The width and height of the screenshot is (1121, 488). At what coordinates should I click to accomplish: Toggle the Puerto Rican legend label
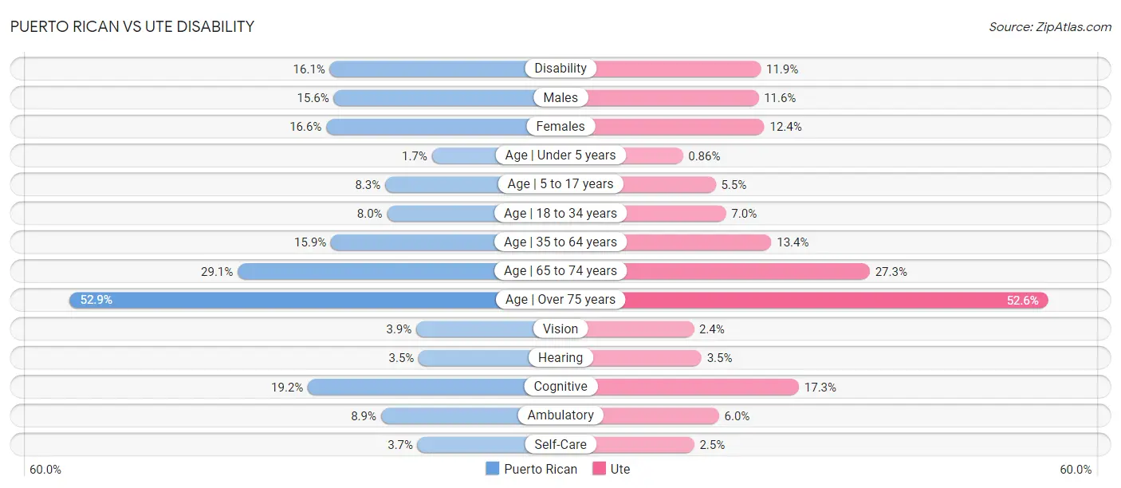click(x=541, y=469)
